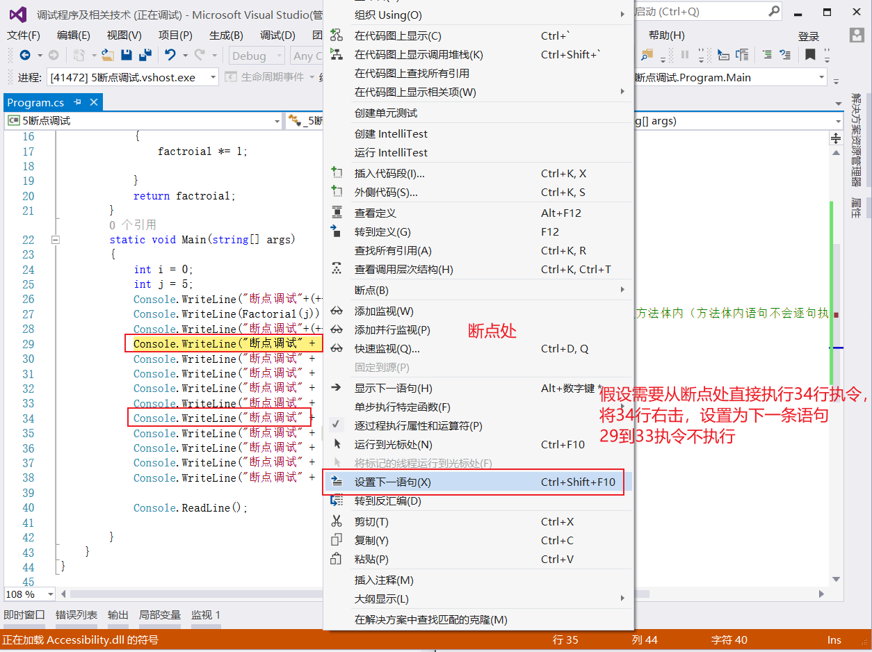Open the 5断点调试 class navigation dropdown
This screenshot has height=652, width=872.
coord(276,121)
